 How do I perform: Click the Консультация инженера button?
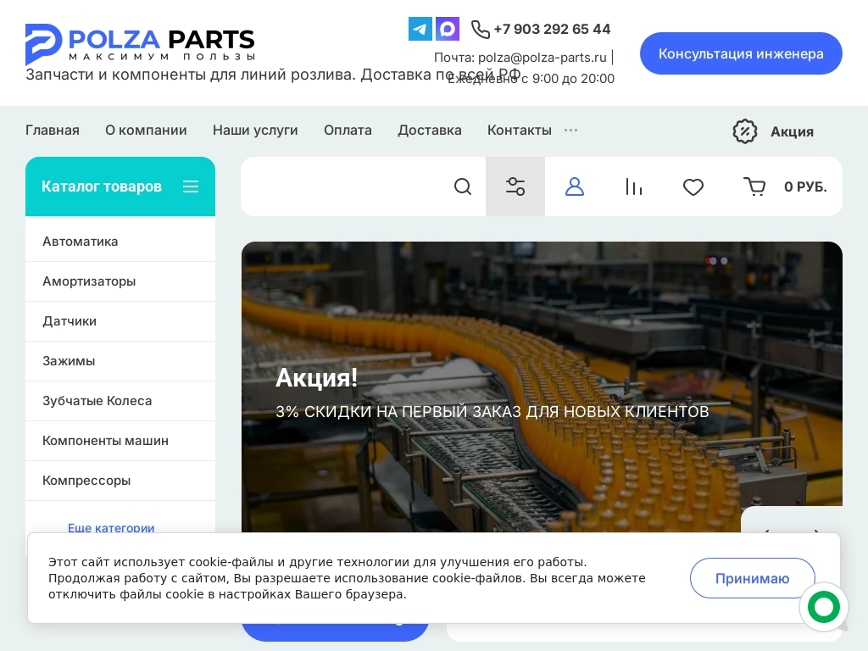(x=741, y=53)
